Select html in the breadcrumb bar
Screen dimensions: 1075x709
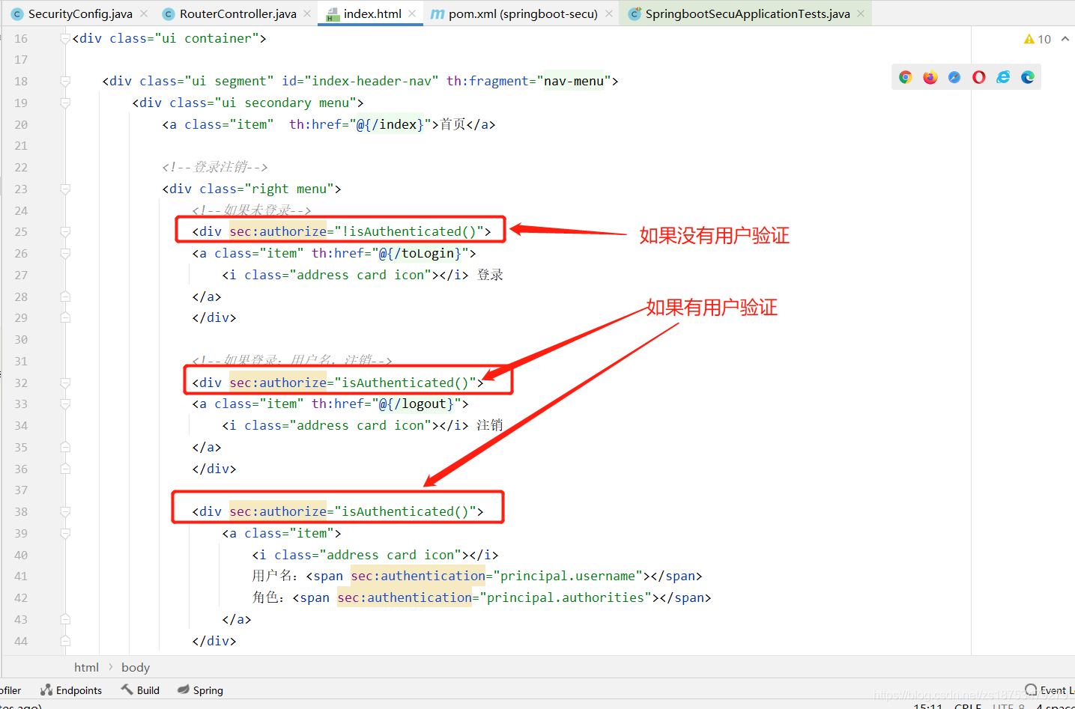point(86,667)
